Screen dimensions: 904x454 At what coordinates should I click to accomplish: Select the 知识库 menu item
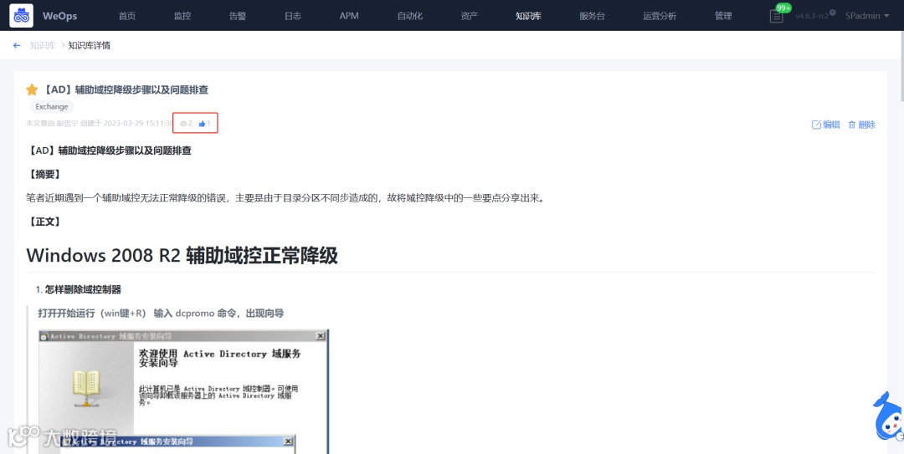tap(529, 16)
